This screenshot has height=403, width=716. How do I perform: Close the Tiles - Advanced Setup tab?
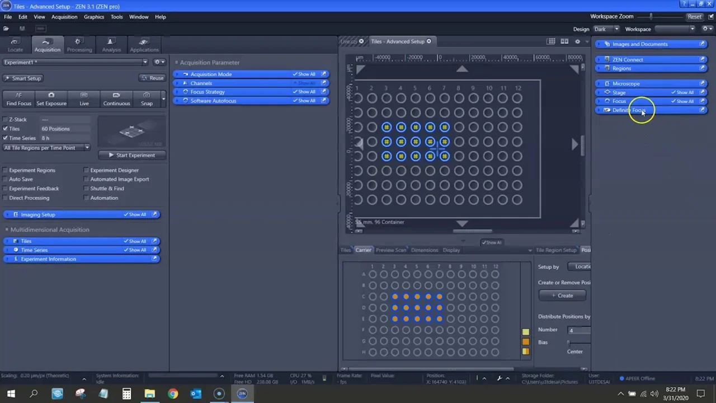[x=429, y=41]
